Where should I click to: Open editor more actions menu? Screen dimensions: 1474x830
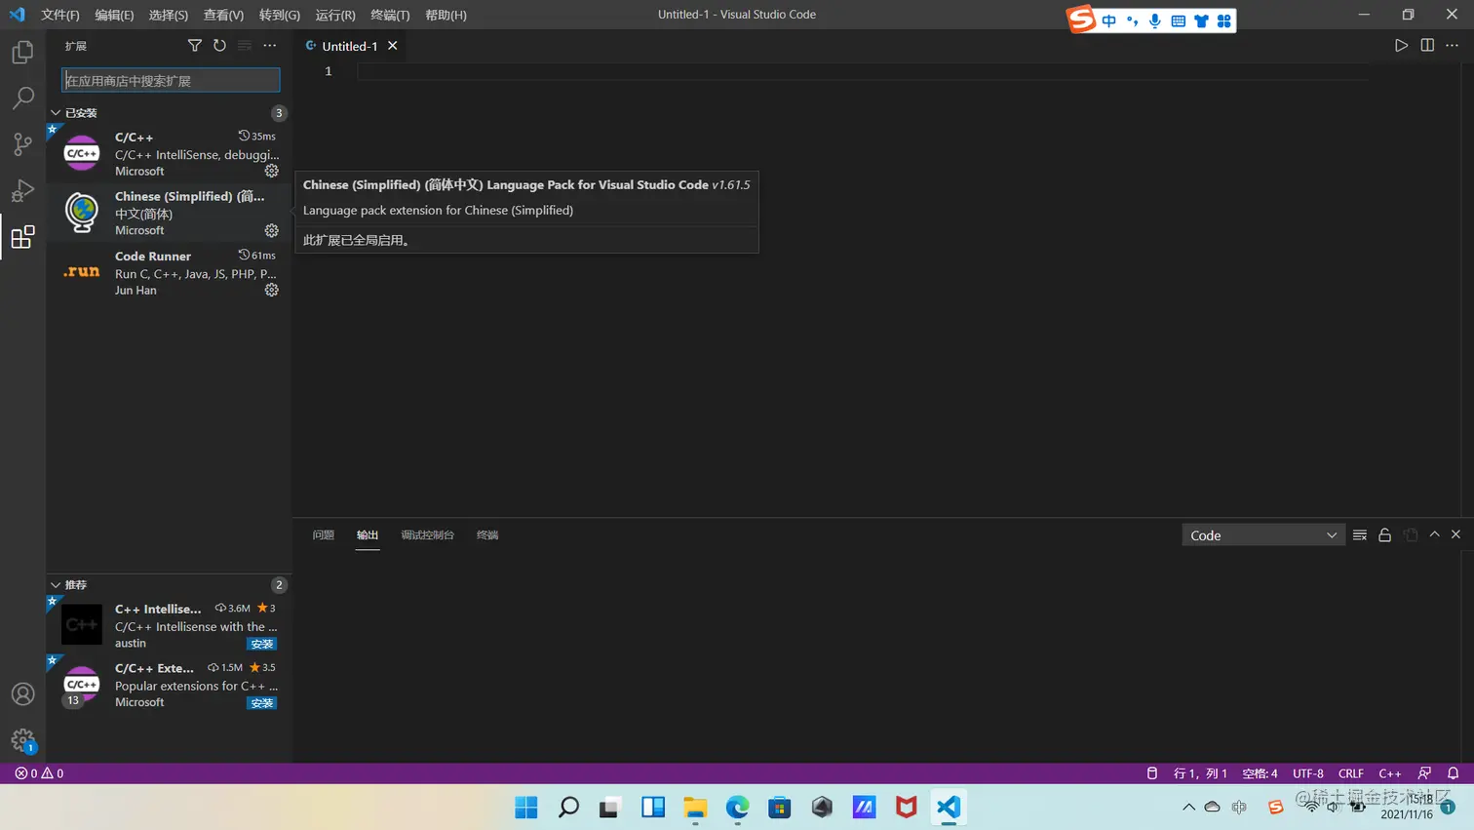pos(1452,46)
